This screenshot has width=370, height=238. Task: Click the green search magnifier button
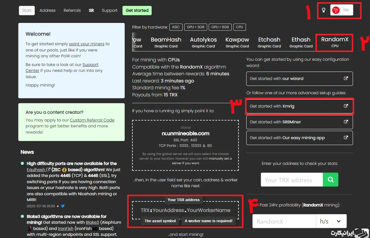[331, 180]
